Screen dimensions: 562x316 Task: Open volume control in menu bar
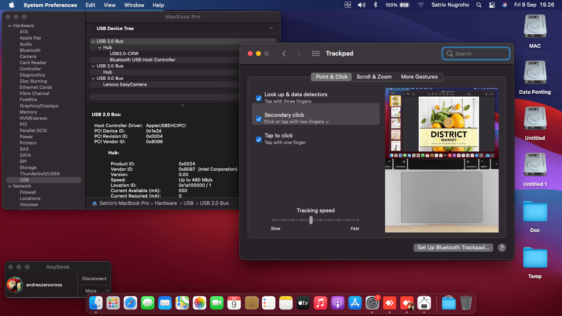coord(362,5)
